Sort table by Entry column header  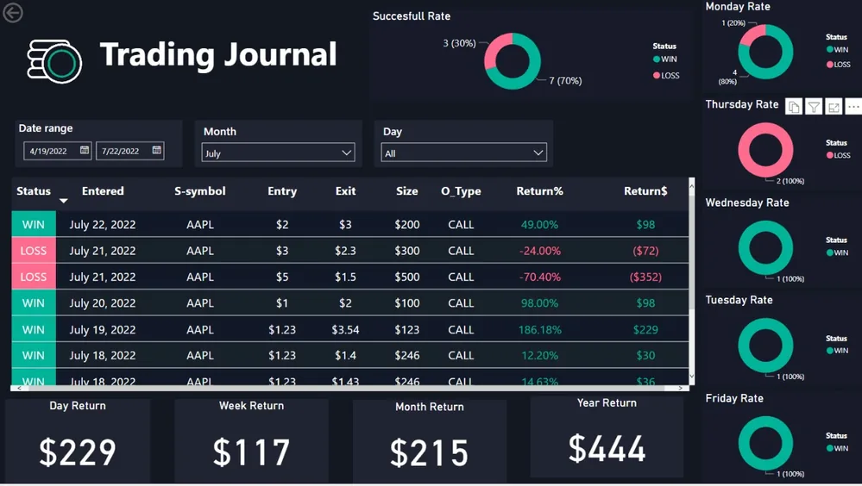(x=282, y=191)
